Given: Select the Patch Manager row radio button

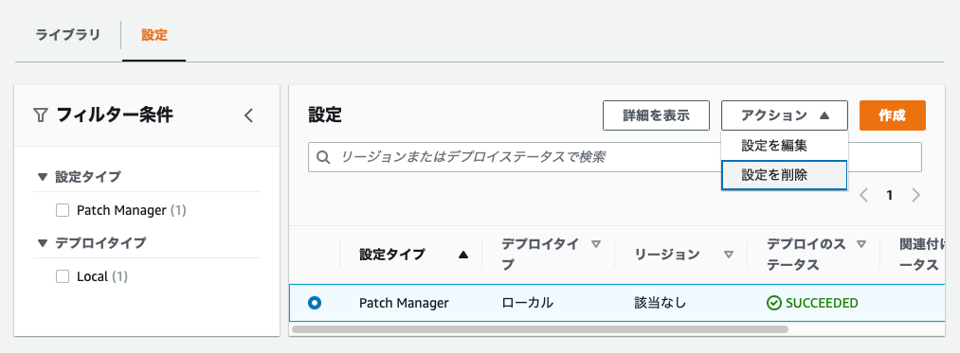Looking at the screenshot, I should (315, 303).
